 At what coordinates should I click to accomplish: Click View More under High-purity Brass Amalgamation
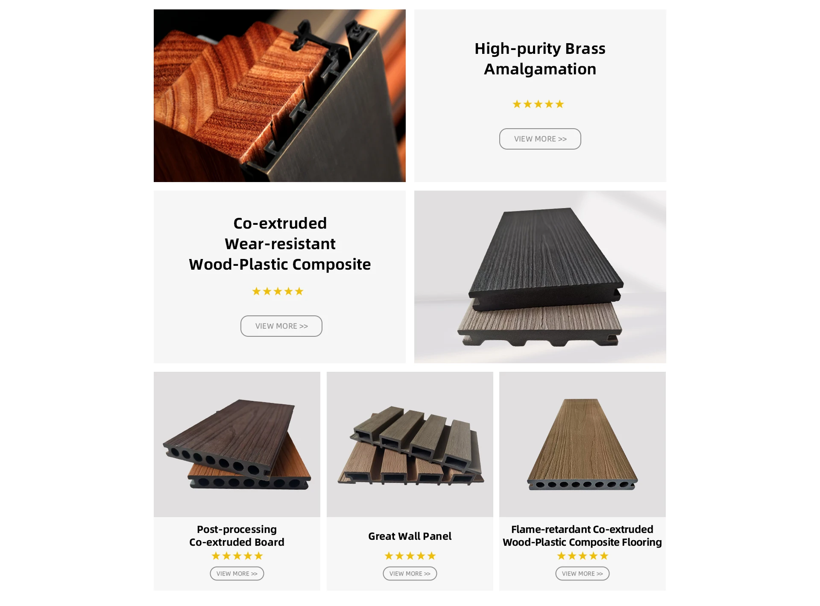[540, 139]
